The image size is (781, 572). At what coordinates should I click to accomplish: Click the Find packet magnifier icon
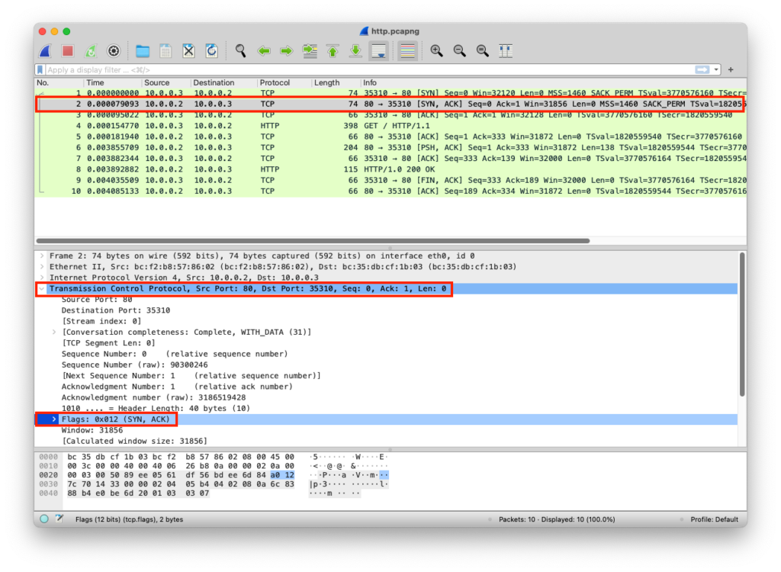[240, 51]
